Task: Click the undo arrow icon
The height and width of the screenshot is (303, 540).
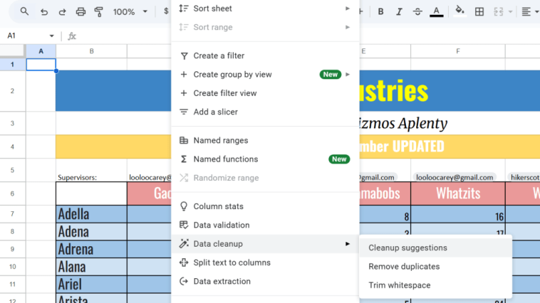Action: (44, 11)
